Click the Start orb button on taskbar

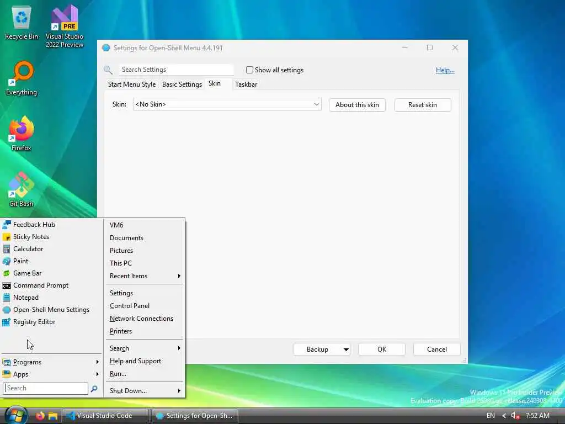tap(16, 415)
